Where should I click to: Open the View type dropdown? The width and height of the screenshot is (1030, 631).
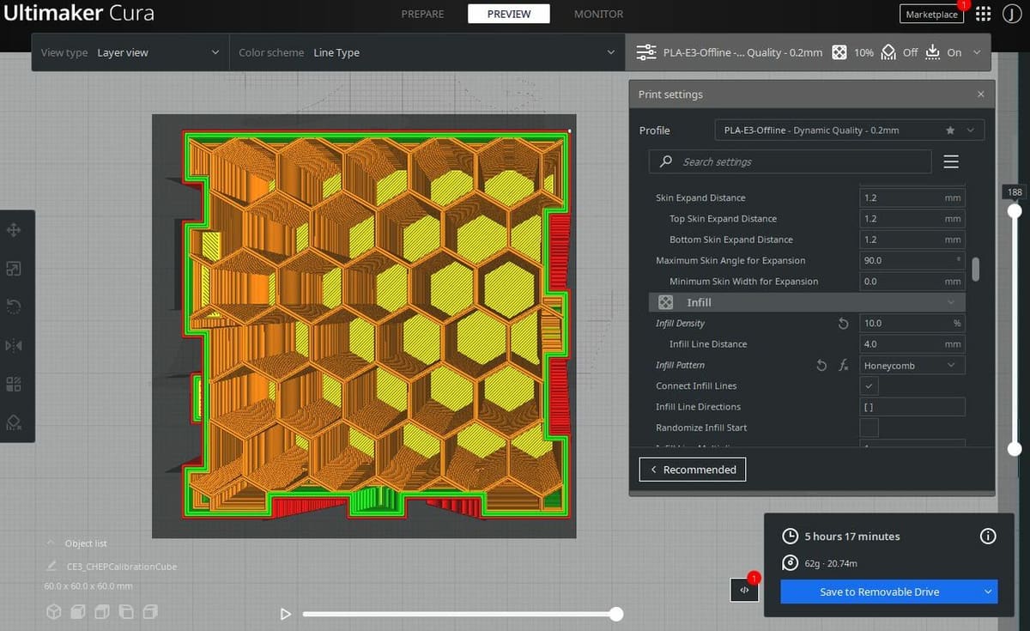point(130,52)
